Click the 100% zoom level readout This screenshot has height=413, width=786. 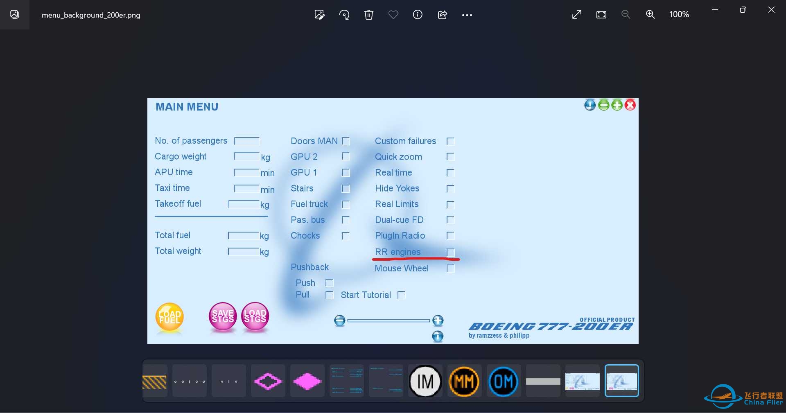(x=679, y=14)
